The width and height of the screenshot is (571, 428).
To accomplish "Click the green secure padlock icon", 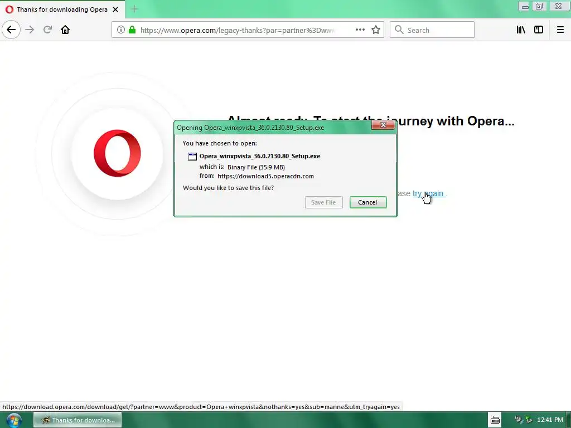I will tap(132, 30).
